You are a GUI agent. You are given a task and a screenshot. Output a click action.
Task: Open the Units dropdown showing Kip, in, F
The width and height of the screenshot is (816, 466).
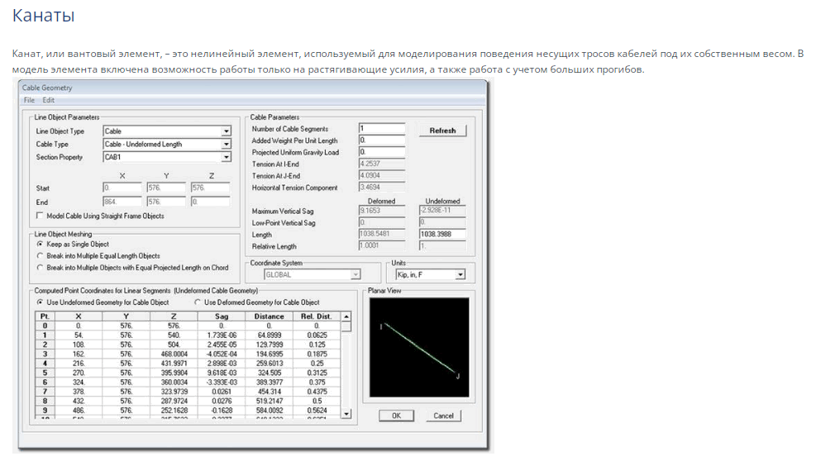460,275
